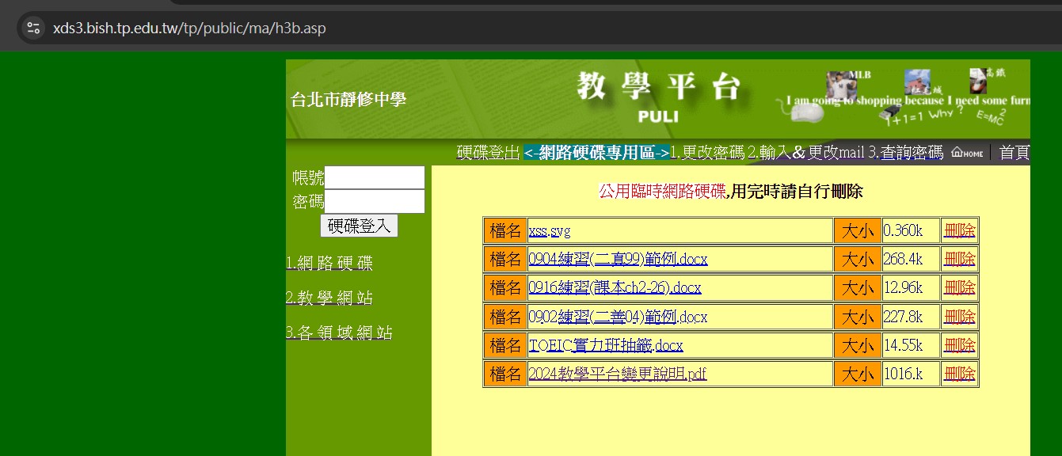Click the 大小 label in TOEIC row

pyautogui.click(x=858, y=346)
